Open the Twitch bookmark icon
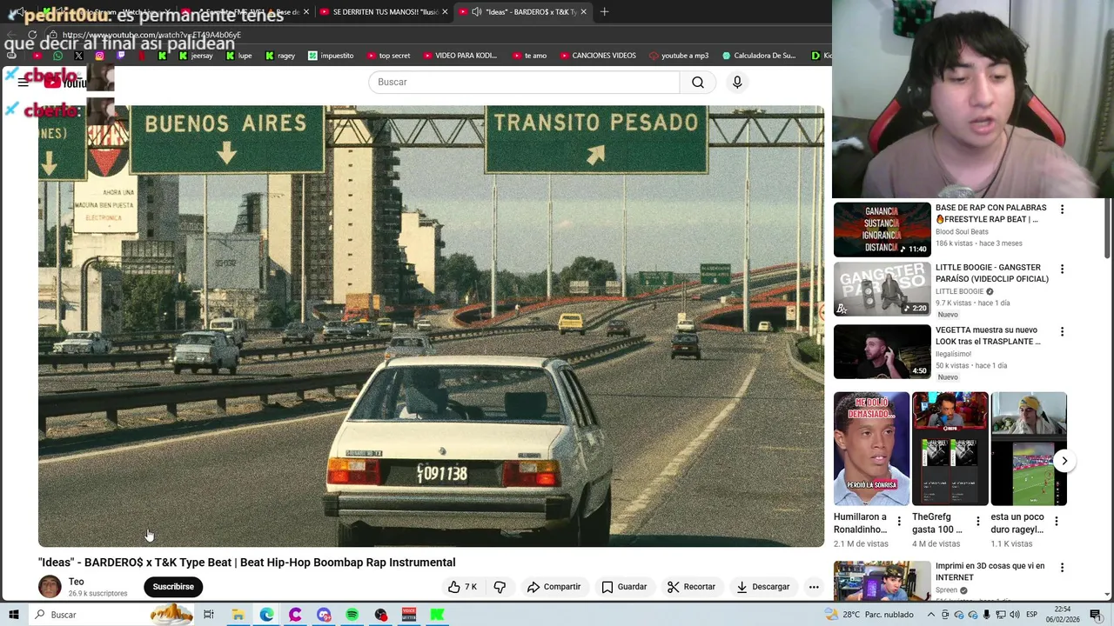 120,56
